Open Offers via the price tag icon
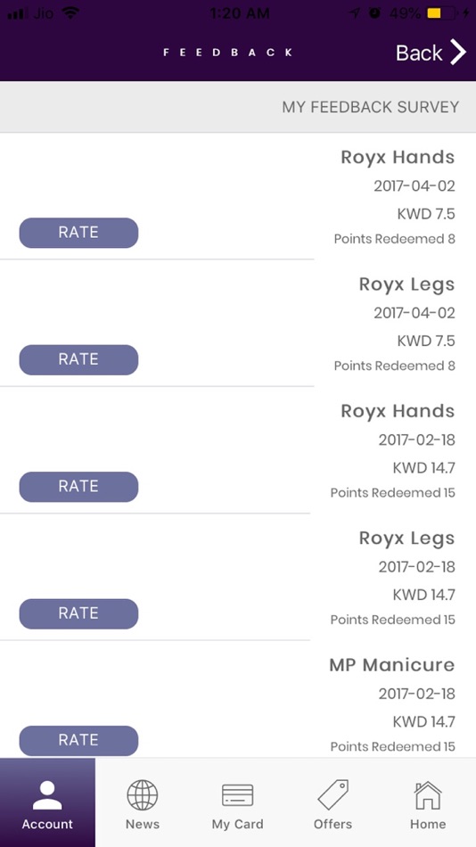The image size is (476, 847). click(x=332, y=794)
